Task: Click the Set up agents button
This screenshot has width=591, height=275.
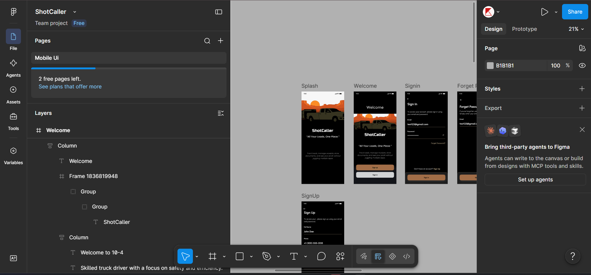Action: pos(535,180)
